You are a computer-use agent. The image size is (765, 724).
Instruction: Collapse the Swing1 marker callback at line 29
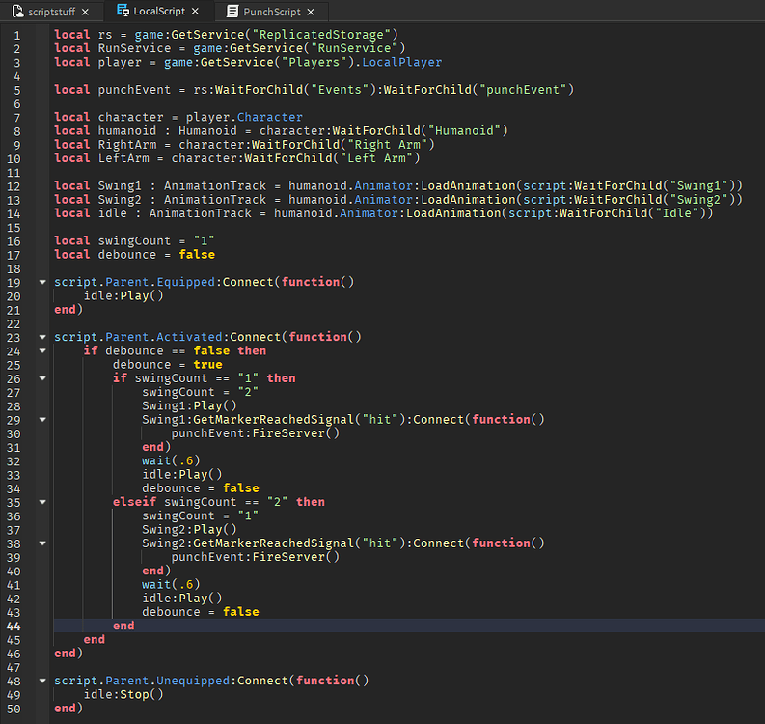point(42,419)
